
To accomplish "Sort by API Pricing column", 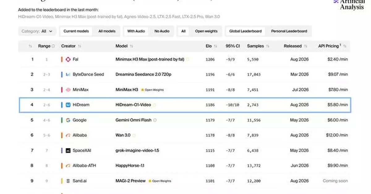I will (x=345, y=46).
